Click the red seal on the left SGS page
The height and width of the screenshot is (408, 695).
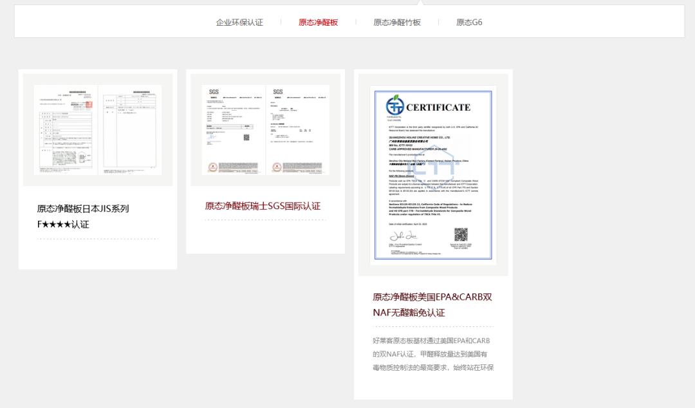point(213,167)
